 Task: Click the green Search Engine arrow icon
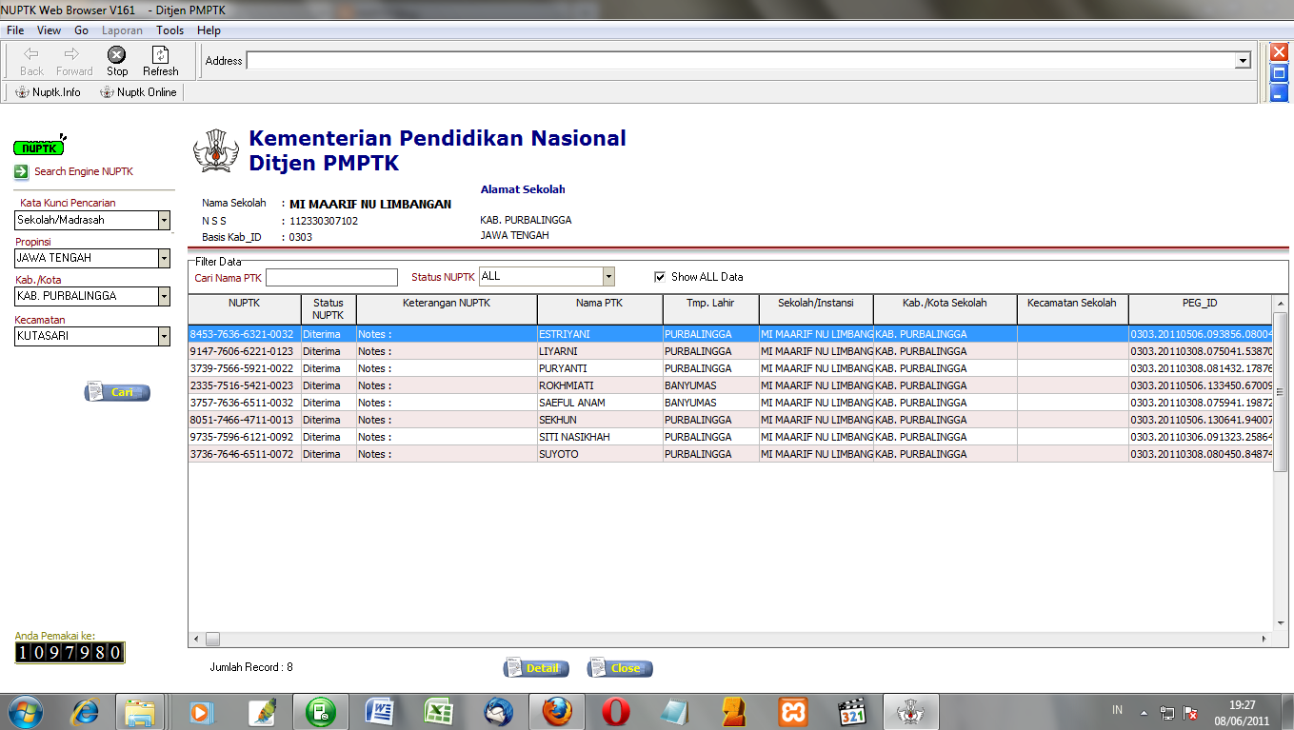tap(22, 172)
